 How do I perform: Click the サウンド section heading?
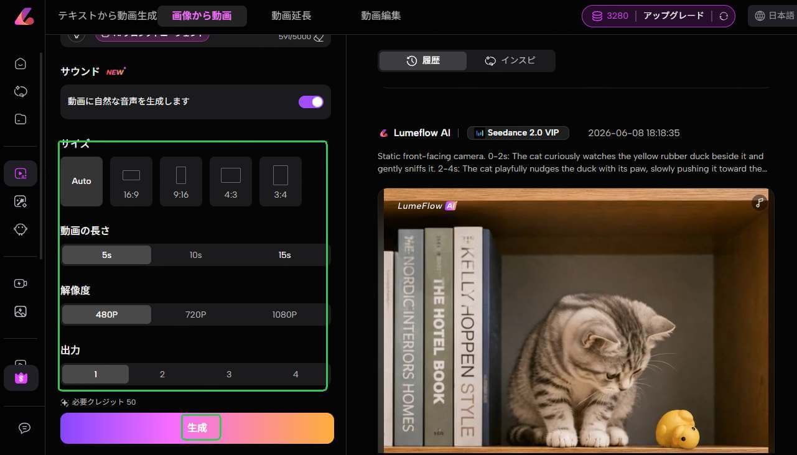(x=80, y=71)
